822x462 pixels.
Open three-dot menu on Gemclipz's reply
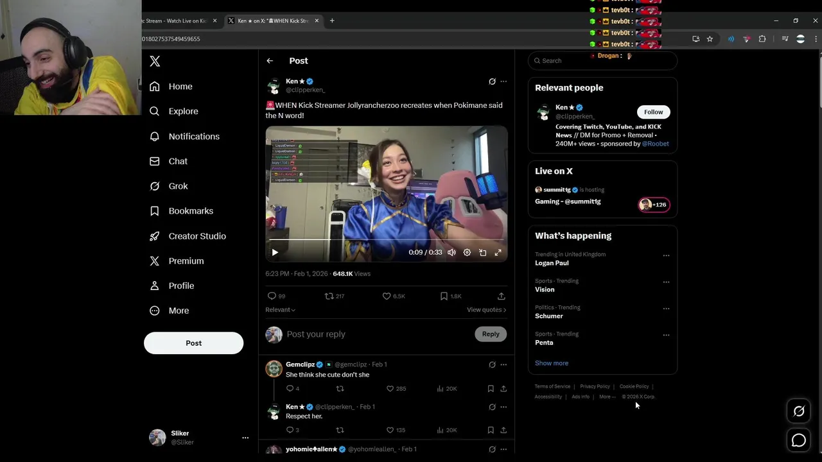point(503,364)
